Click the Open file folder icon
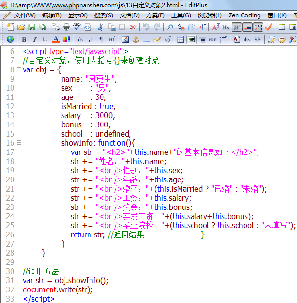This screenshot has width=297, height=303. [21, 27]
